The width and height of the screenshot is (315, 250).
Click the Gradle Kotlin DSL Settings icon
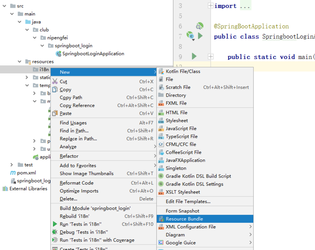pyautogui.click(x=161, y=184)
